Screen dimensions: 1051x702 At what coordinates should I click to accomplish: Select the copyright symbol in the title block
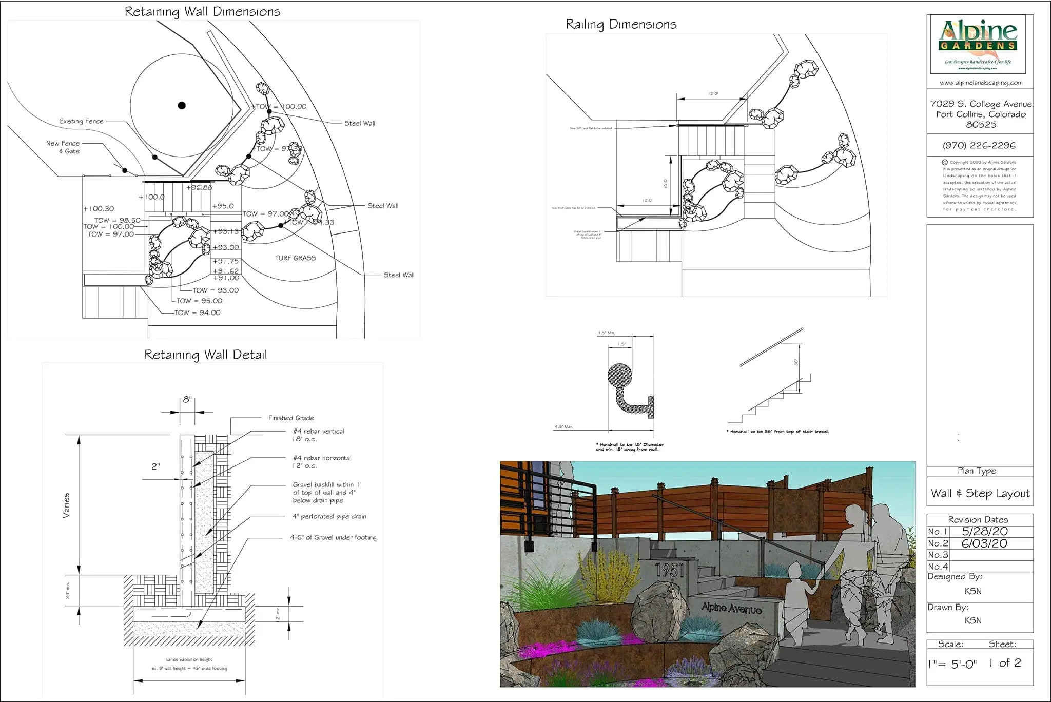(944, 162)
